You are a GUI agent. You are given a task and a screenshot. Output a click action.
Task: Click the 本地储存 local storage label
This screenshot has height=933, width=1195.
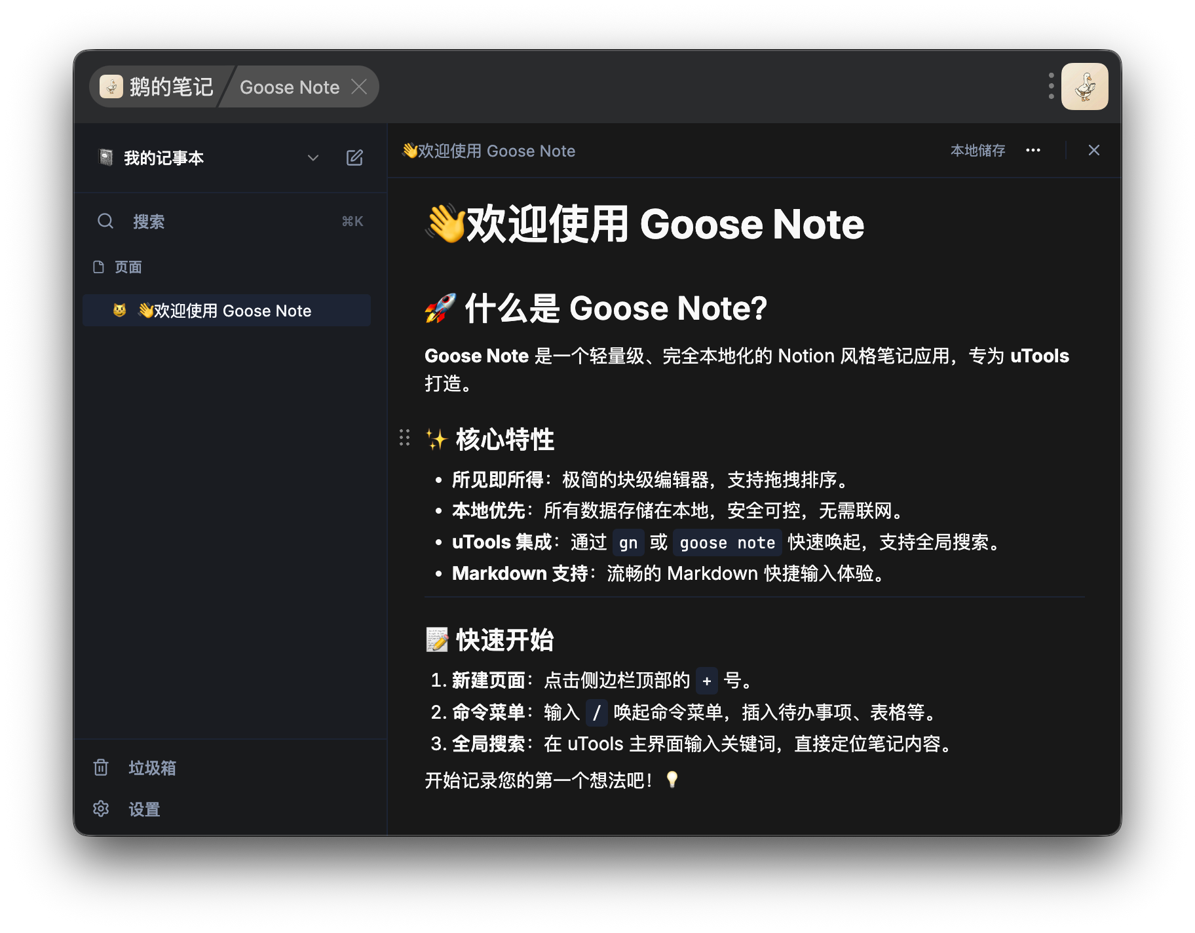tap(977, 151)
